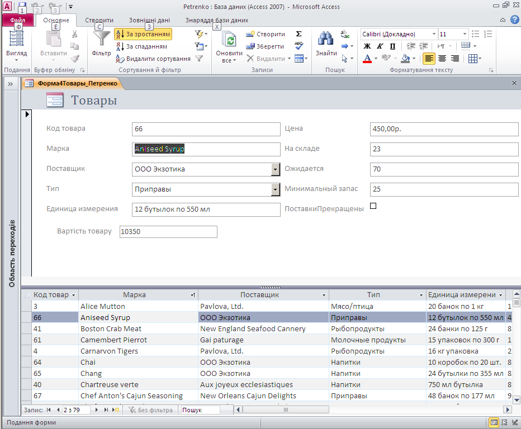Open the Зовнішні дані tab
The image size is (521, 429).
[149, 20]
